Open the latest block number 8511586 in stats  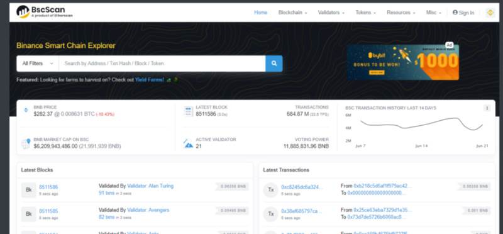[206, 114]
